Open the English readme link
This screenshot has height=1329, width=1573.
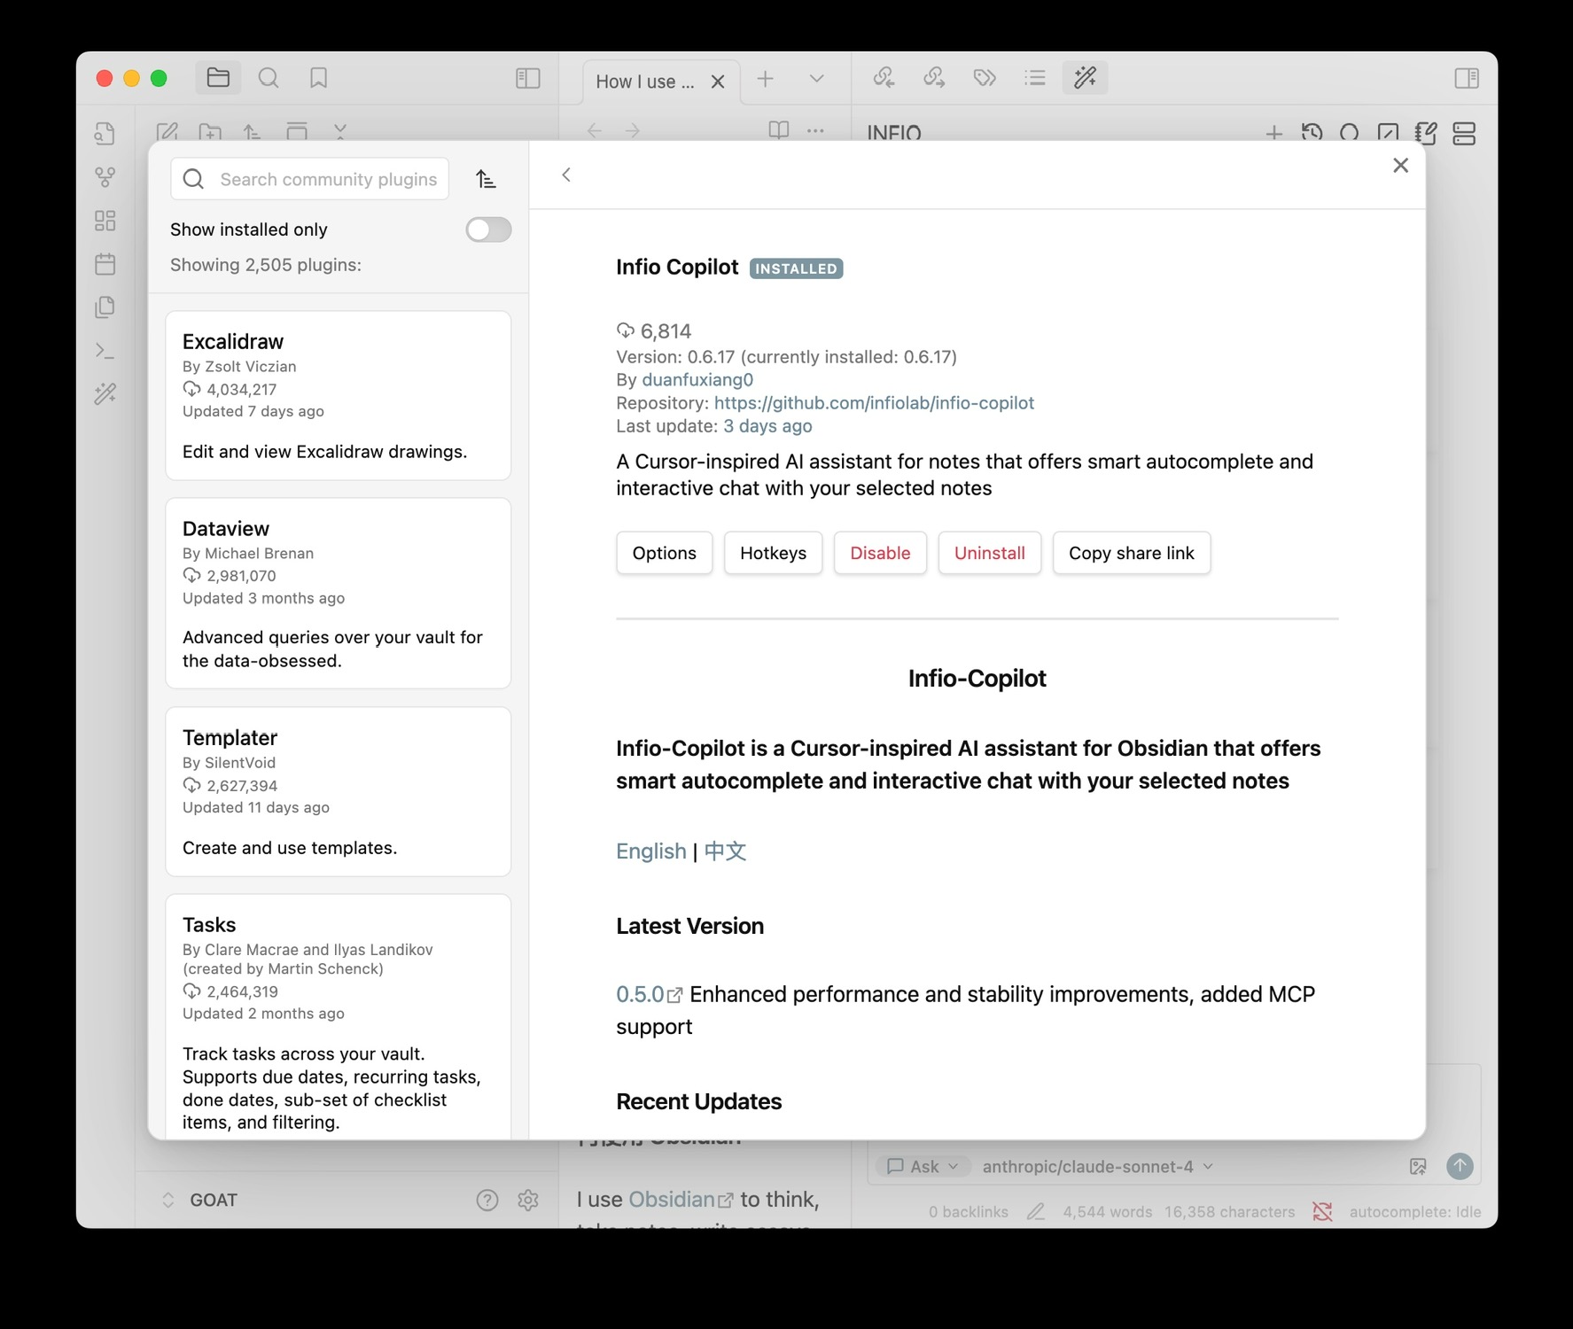(x=651, y=851)
